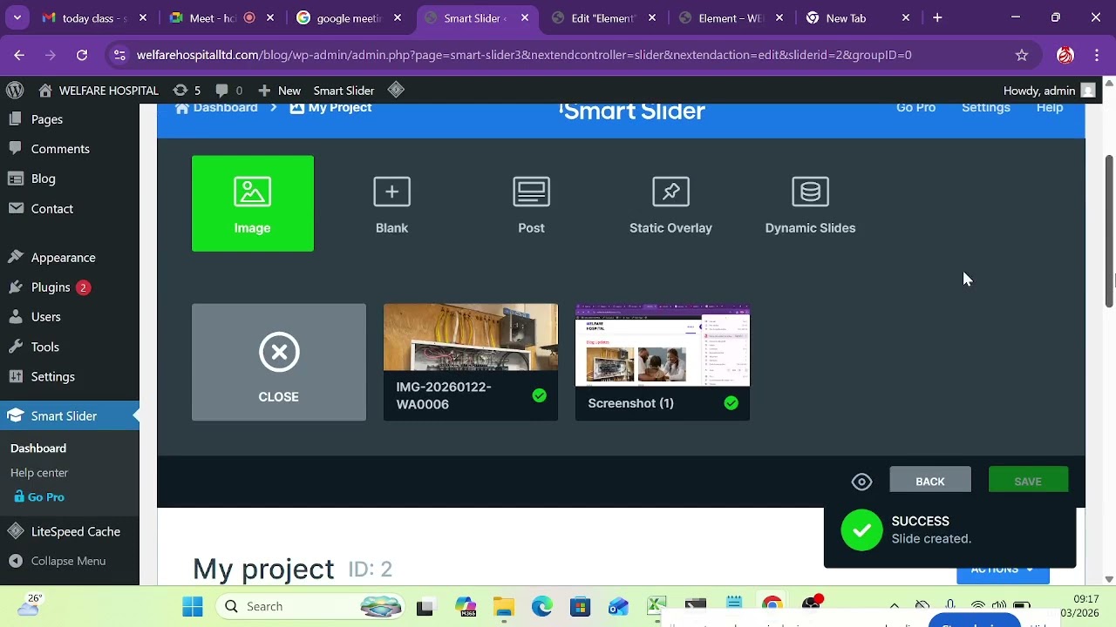The height and width of the screenshot is (627, 1116).
Task: Open LiteSpeed Cache menu
Action: tap(70, 532)
